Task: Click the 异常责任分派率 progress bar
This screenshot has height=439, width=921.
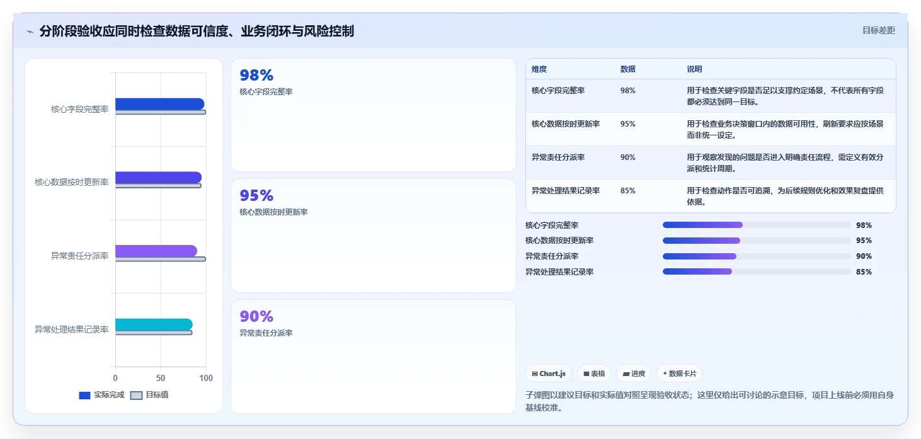Action: [757, 256]
